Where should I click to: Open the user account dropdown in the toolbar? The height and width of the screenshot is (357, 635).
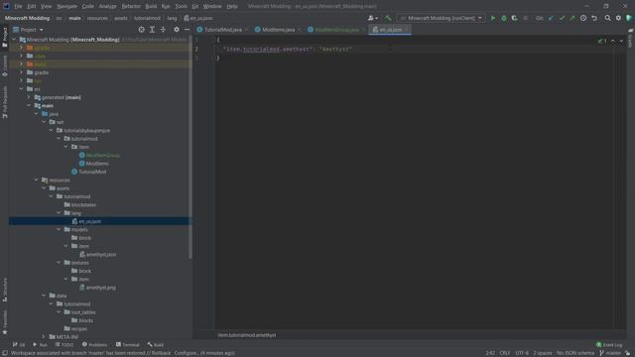[373, 18]
